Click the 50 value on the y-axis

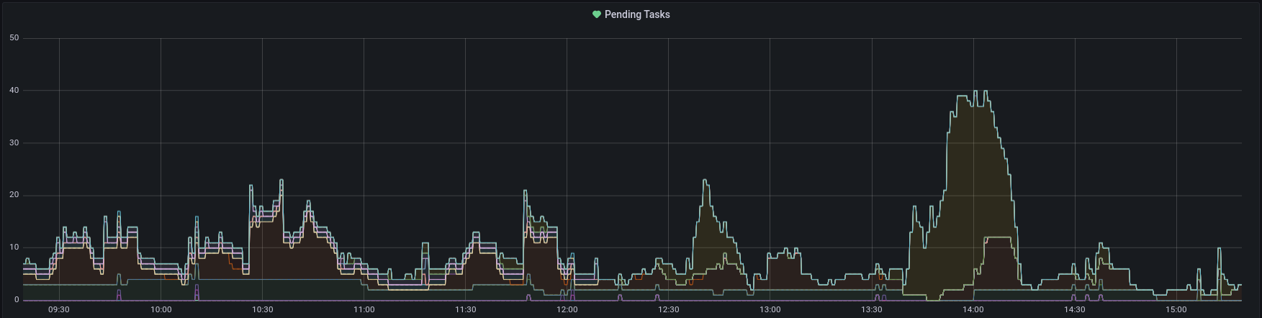(x=14, y=38)
